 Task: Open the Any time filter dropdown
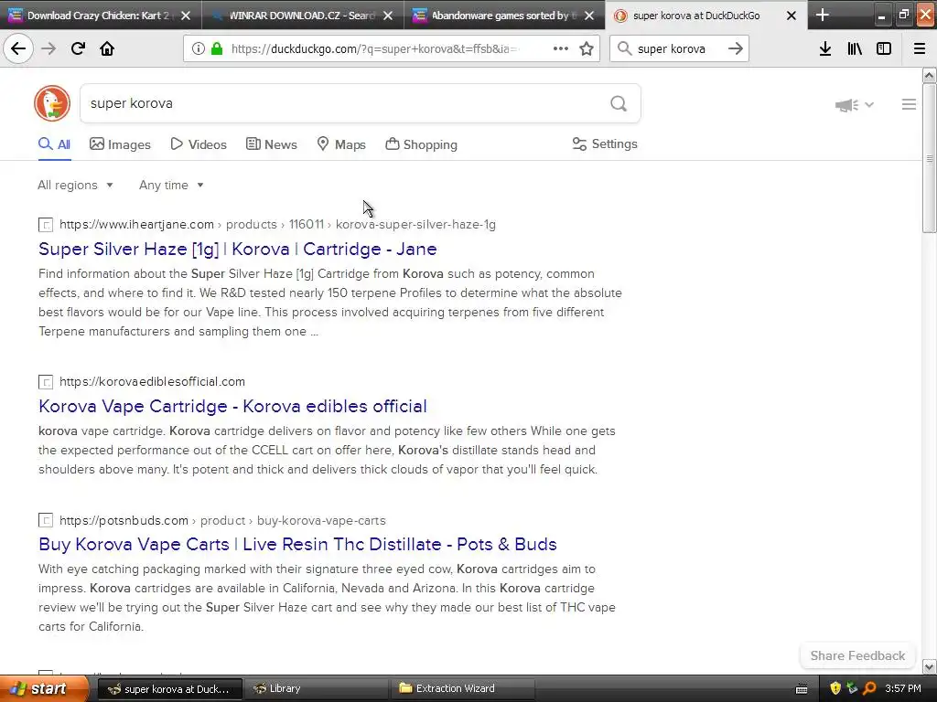[x=171, y=185]
